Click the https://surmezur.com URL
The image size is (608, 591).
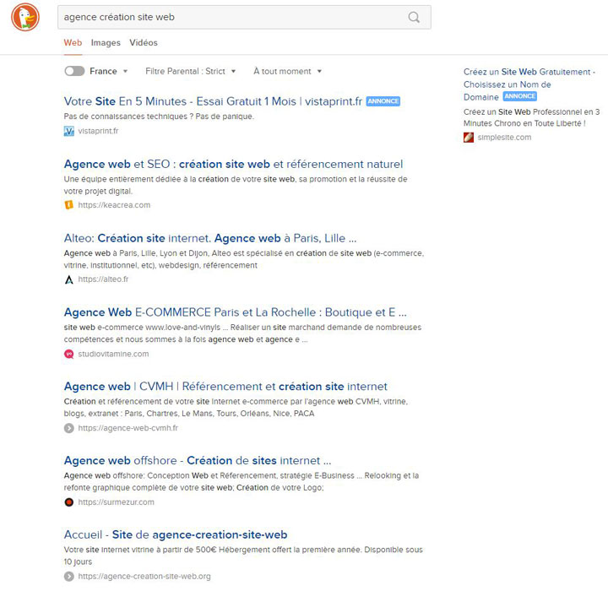116,502
